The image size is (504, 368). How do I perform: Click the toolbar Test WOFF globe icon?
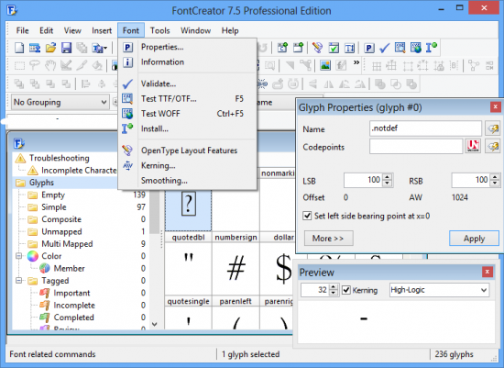click(416, 48)
